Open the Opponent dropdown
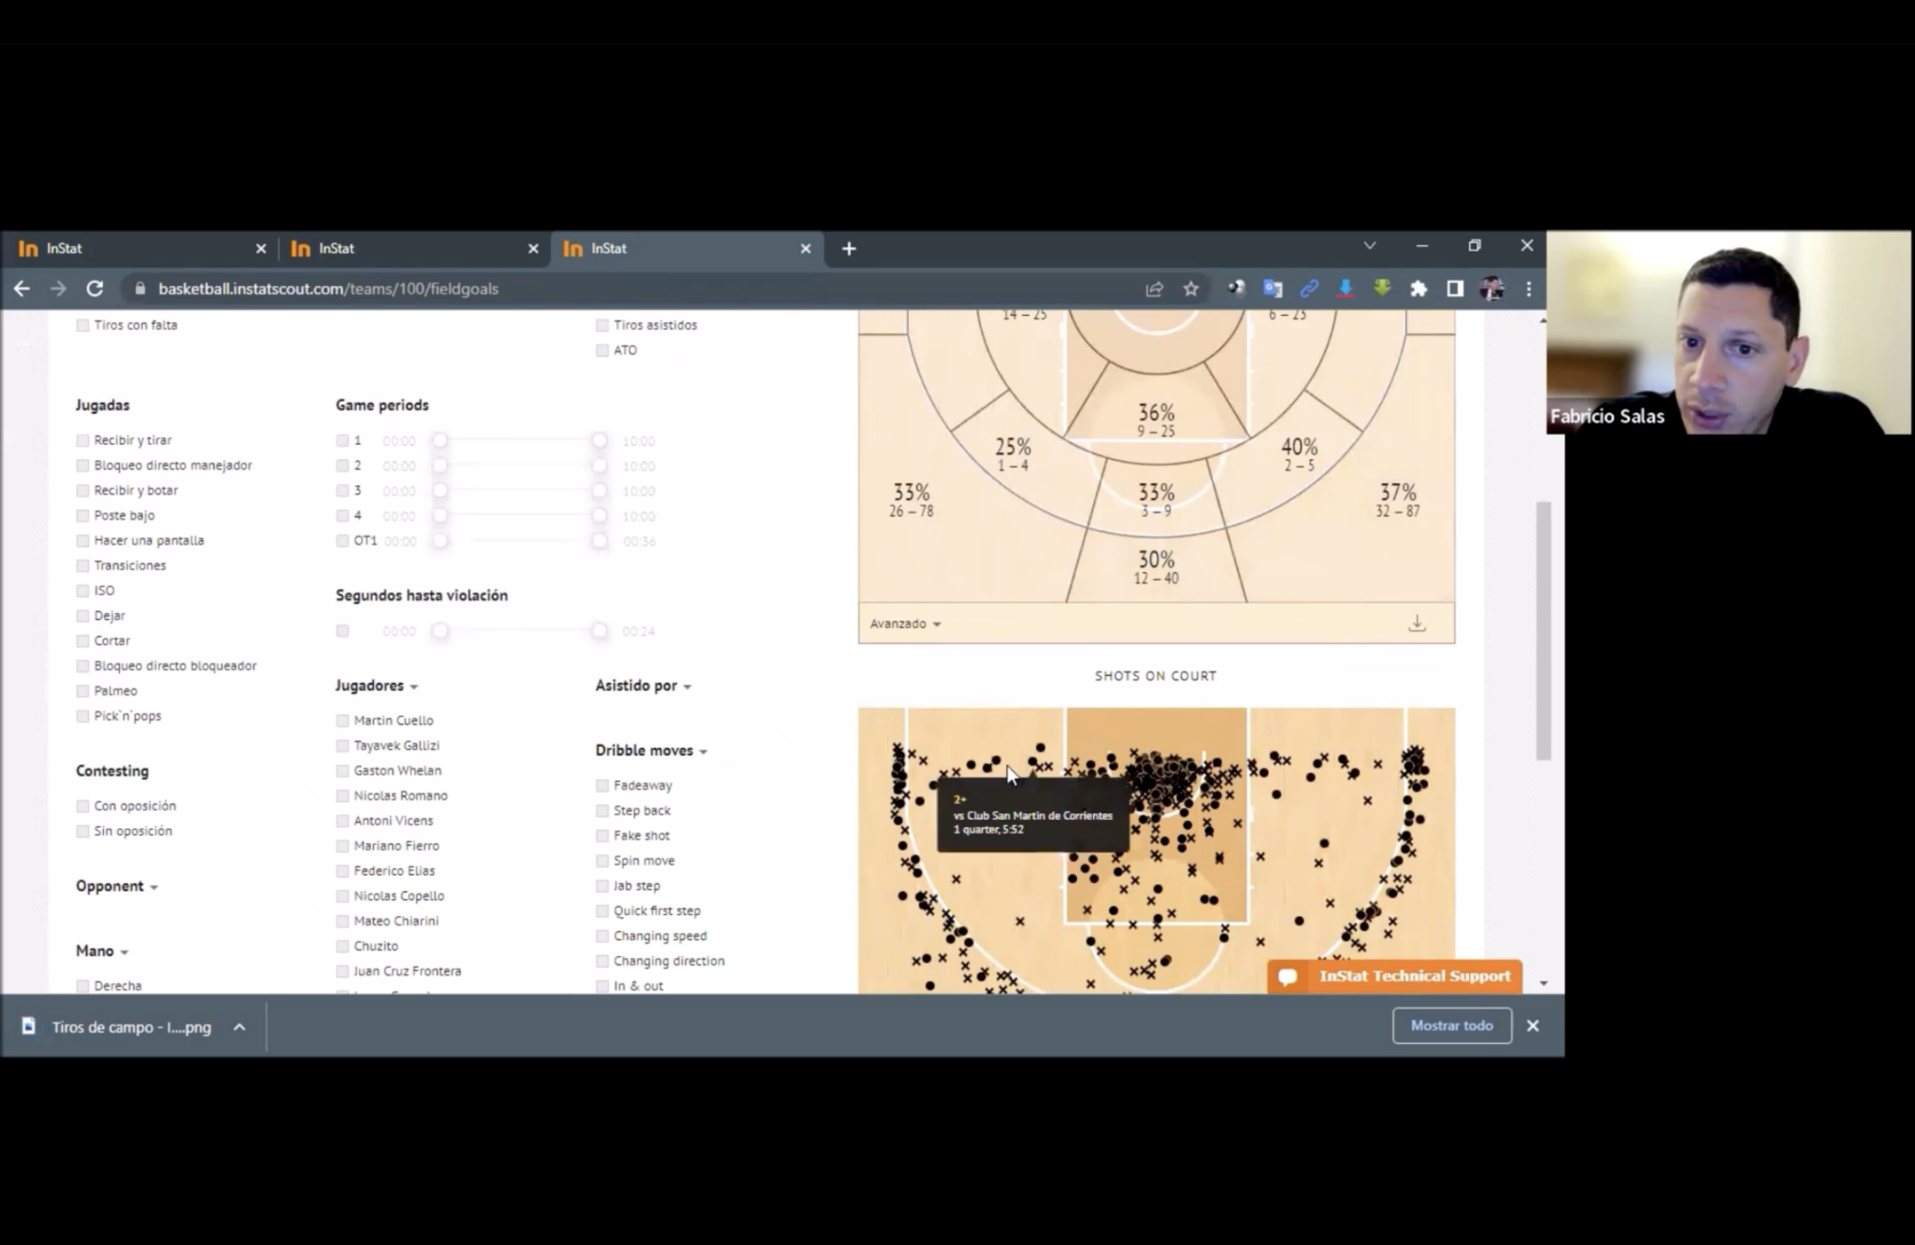Screen dimensions: 1915x1245 (117, 886)
